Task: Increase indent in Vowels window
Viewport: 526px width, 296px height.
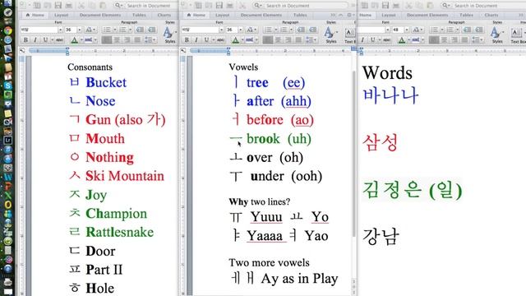Action: (313, 30)
